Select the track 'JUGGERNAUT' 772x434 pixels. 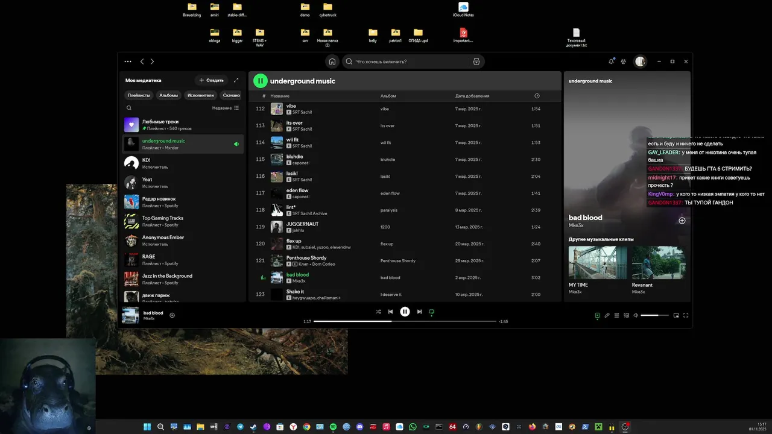point(405,227)
